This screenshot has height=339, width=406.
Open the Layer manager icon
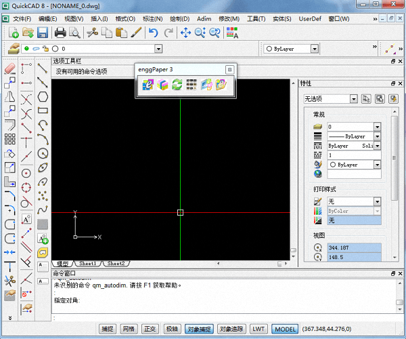coord(14,49)
